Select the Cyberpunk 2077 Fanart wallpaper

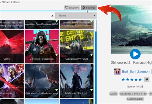(x=77, y=46)
